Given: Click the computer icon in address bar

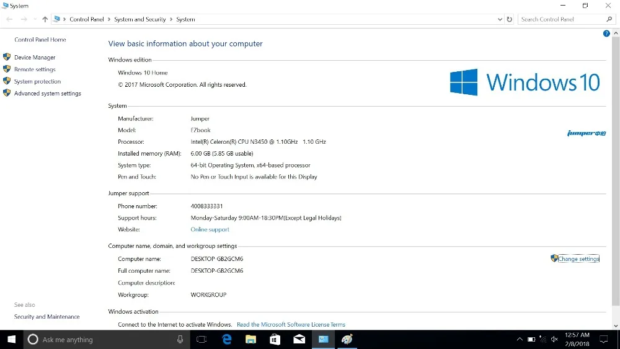Looking at the screenshot, I should point(57,19).
